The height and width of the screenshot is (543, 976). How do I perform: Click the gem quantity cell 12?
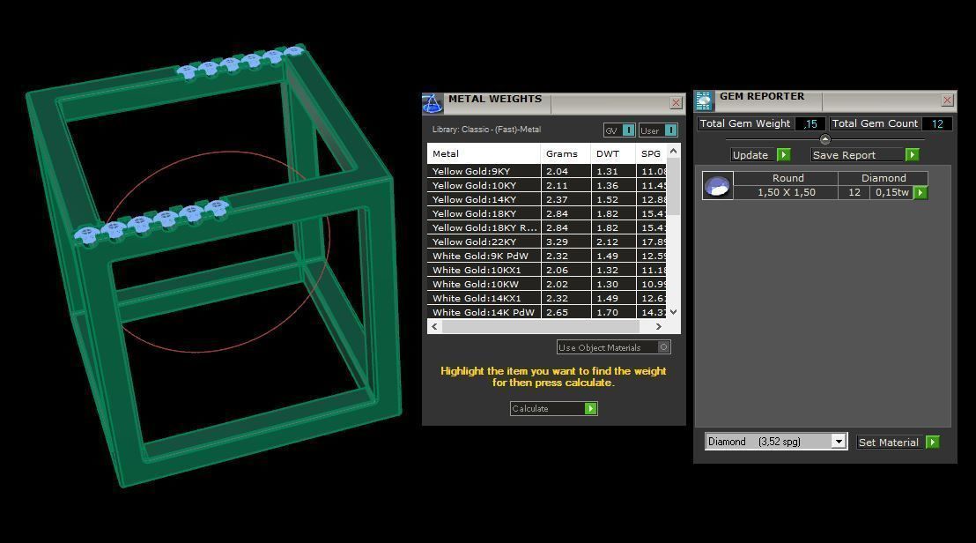coord(854,192)
